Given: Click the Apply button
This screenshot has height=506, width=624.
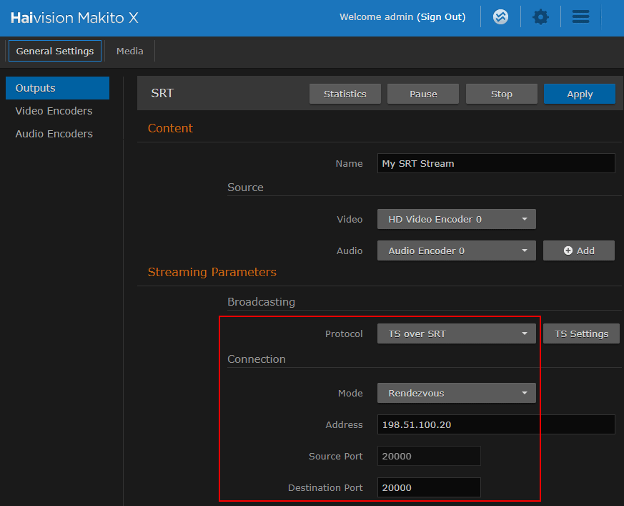Looking at the screenshot, I should click(x=579, y=94).
